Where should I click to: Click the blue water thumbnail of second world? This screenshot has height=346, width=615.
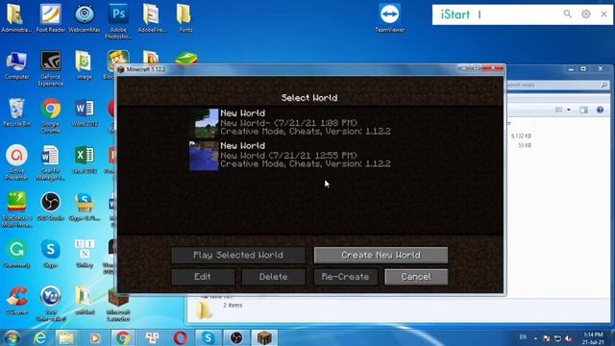tap(204, 156)
